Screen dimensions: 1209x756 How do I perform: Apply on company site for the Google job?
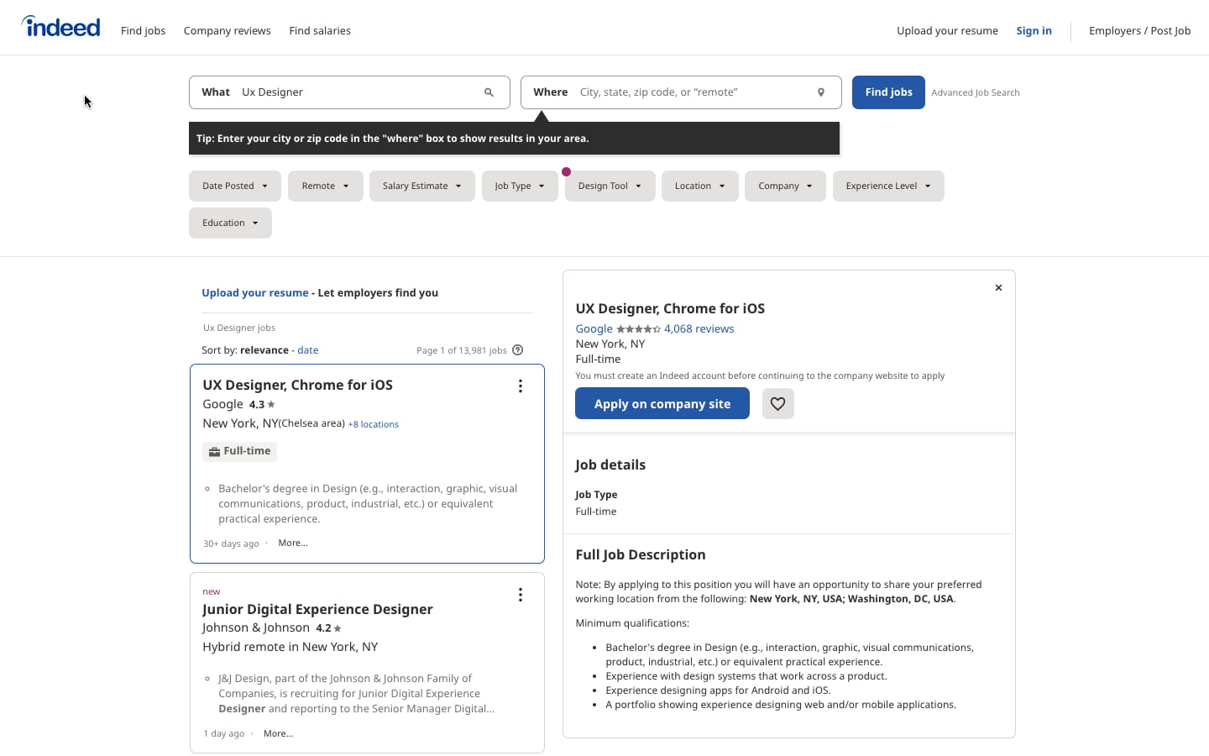[x=662, y=403]
